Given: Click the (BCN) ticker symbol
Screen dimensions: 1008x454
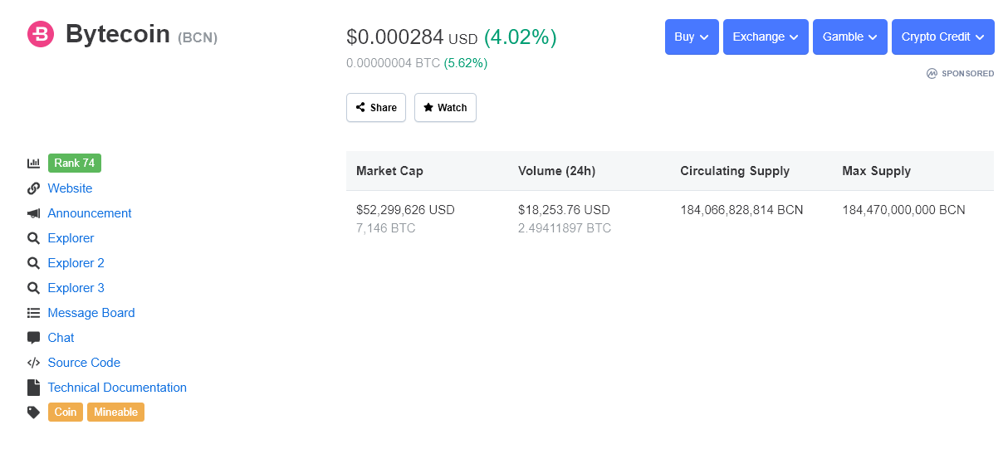Looking at the screenshot, I should [198, 37].
